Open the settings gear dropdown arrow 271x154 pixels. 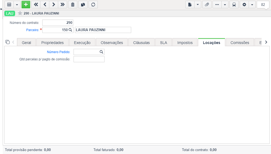click(x=252, y=5)
